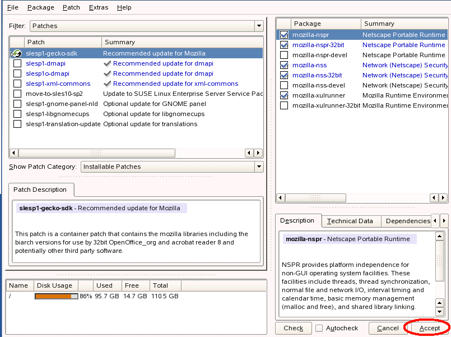Check the slesp1-libgnomecups patch checkbox
This screenshot has height=337, width=451.
pos(17,114)
